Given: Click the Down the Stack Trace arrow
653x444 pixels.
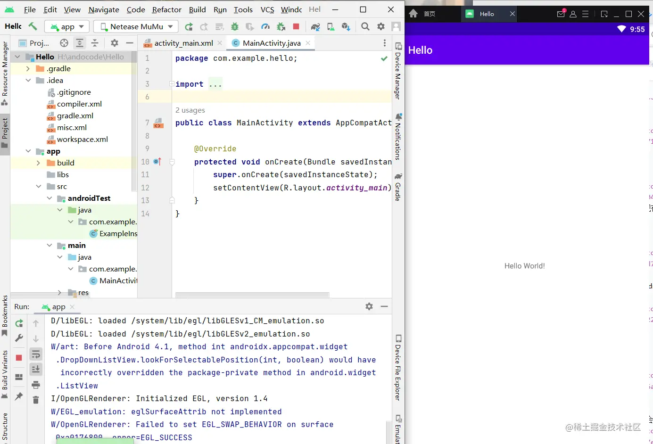Looking at the screenshot, I should point(36,338).
